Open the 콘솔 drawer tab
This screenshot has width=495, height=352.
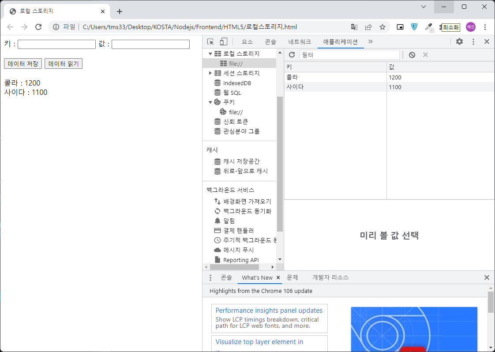pyautogui.click(x=226, y=277)
